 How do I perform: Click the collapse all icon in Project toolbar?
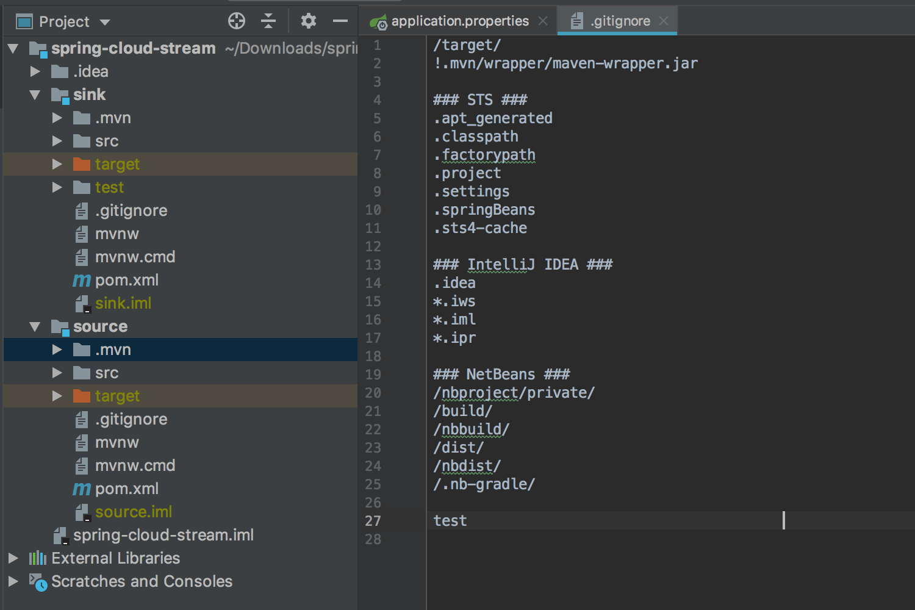coord(268,21)
